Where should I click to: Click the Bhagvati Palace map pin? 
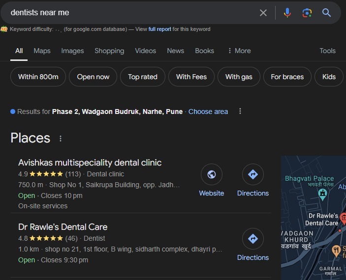[x=322, y=195]
